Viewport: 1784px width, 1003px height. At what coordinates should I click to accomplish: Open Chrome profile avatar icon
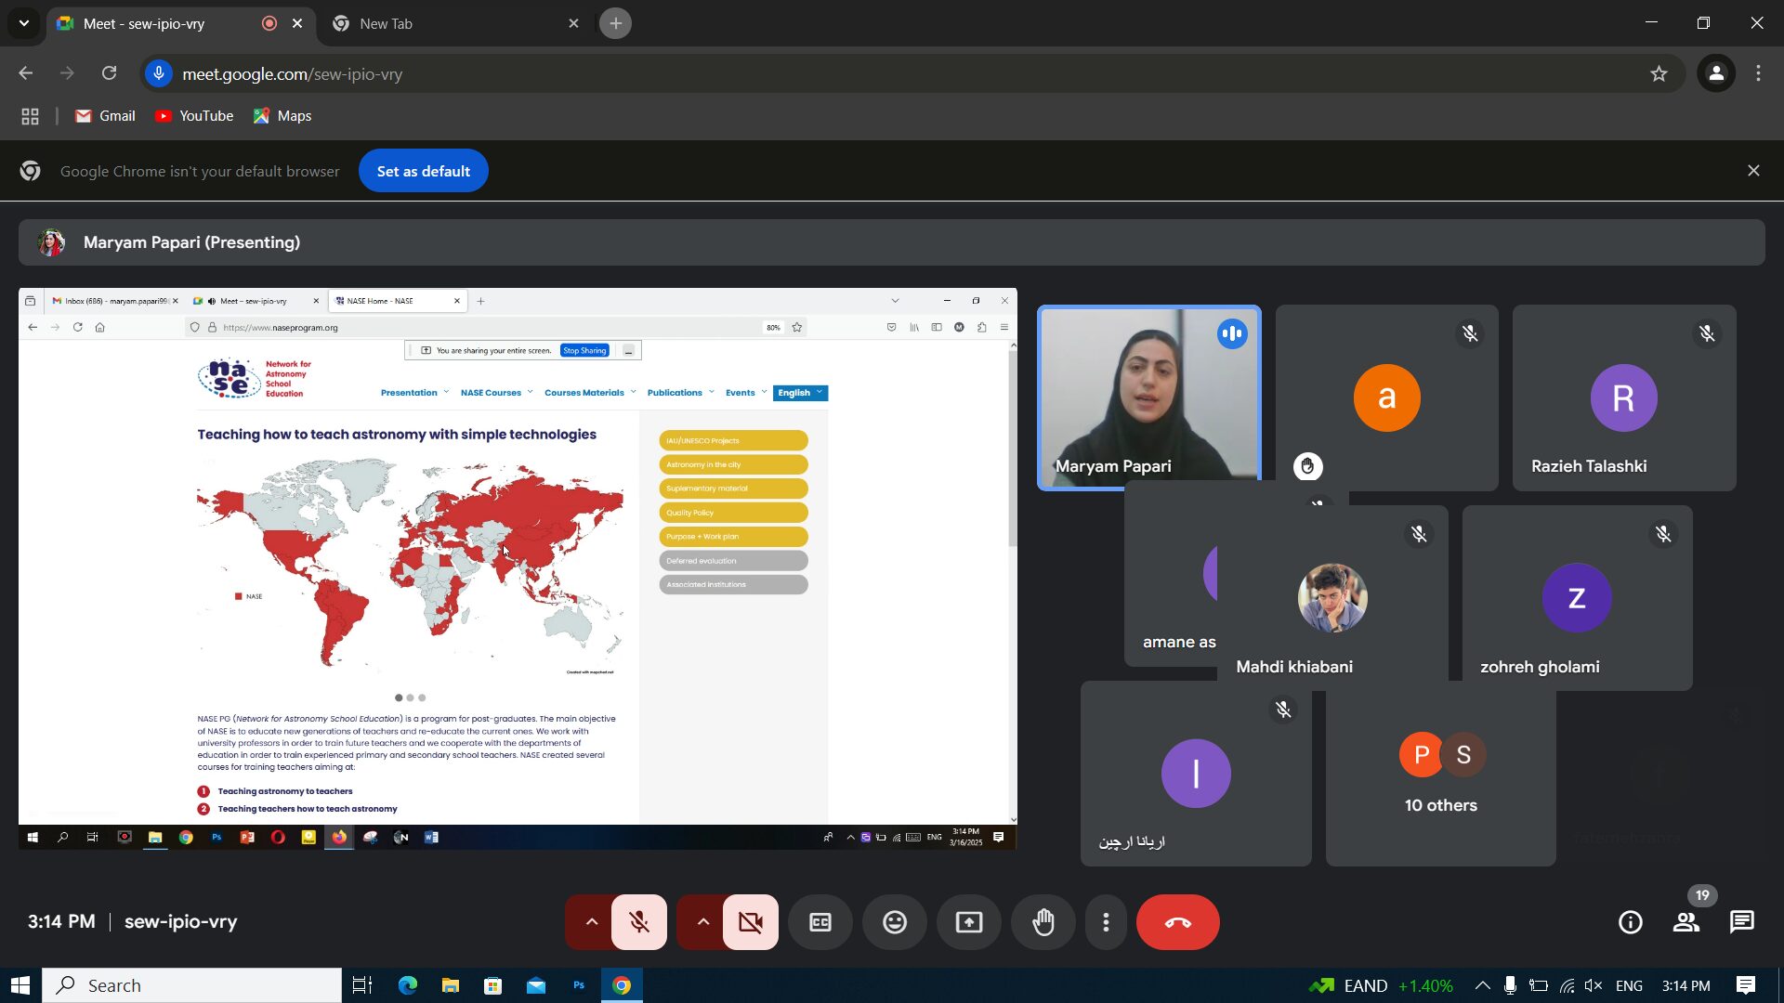tap(1716, 74)
